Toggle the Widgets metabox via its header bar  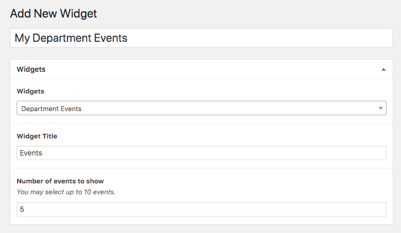point(201,69)
